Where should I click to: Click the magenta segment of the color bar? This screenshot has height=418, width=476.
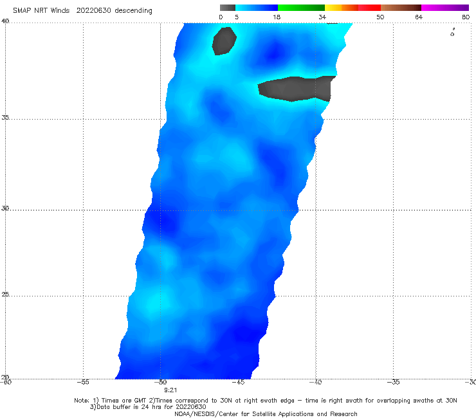pyautogui.click(x=445, y=8)
